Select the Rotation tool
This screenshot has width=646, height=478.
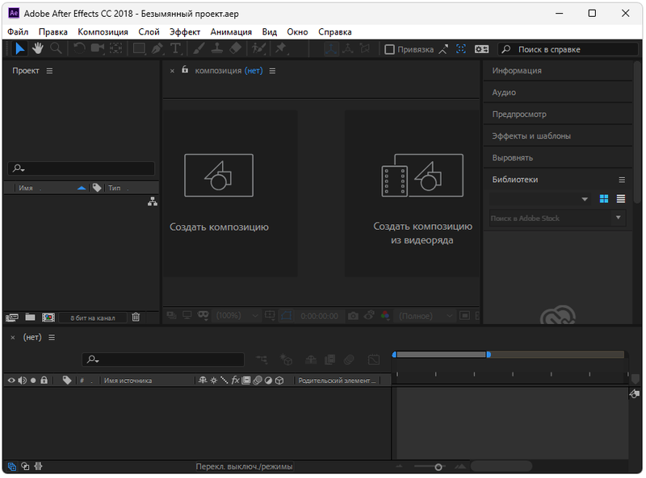[x=79, y=48]
